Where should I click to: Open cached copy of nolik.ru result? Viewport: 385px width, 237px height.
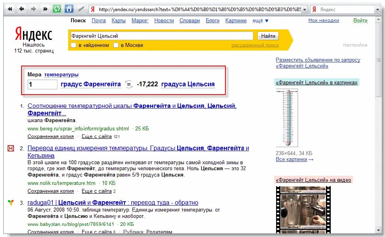coord(51,191)
